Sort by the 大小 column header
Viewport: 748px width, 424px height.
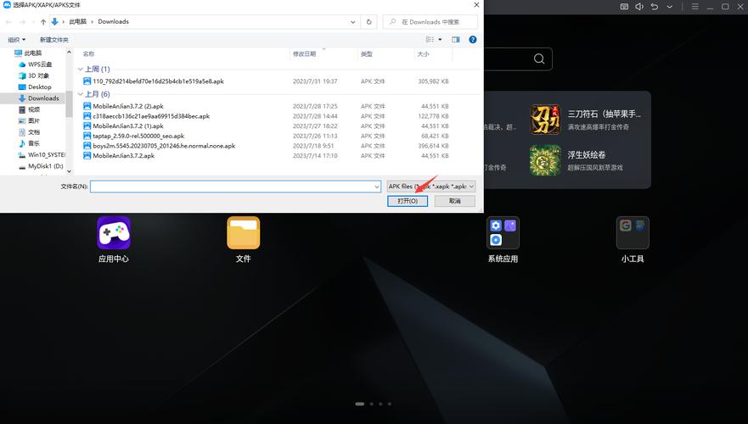click(423, 53)
